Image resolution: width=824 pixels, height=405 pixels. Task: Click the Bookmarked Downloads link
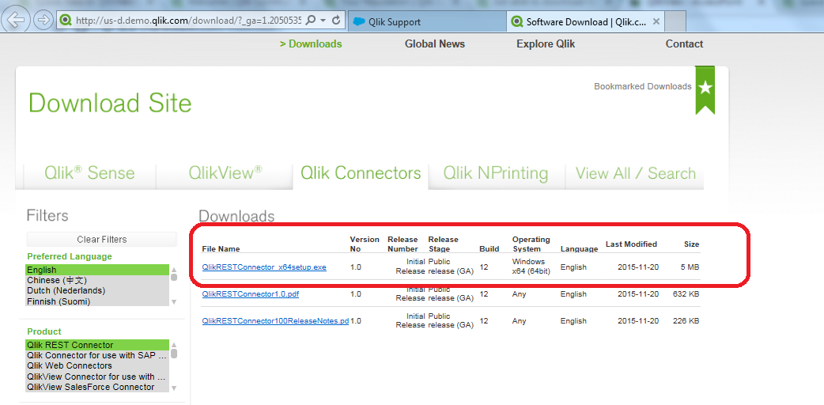pos(643,86)
